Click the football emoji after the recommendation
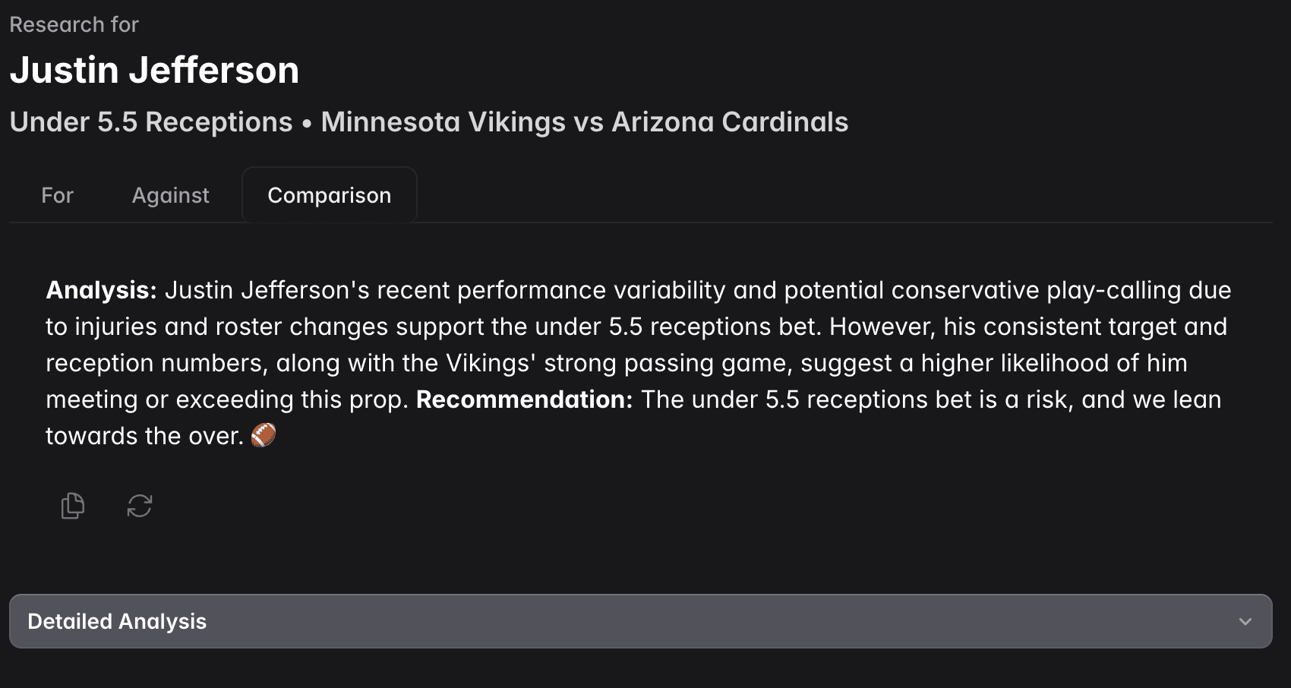 [264, 435]
